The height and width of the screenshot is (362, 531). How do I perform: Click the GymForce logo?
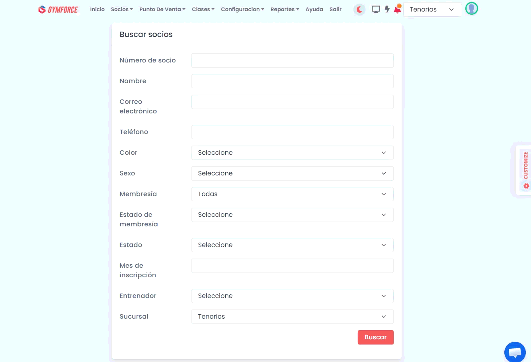(x=58, y=10)
